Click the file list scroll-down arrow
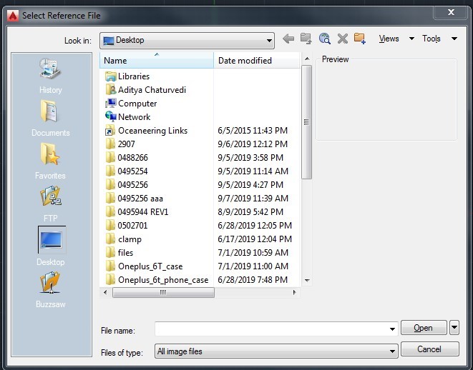 pos(307,280)
